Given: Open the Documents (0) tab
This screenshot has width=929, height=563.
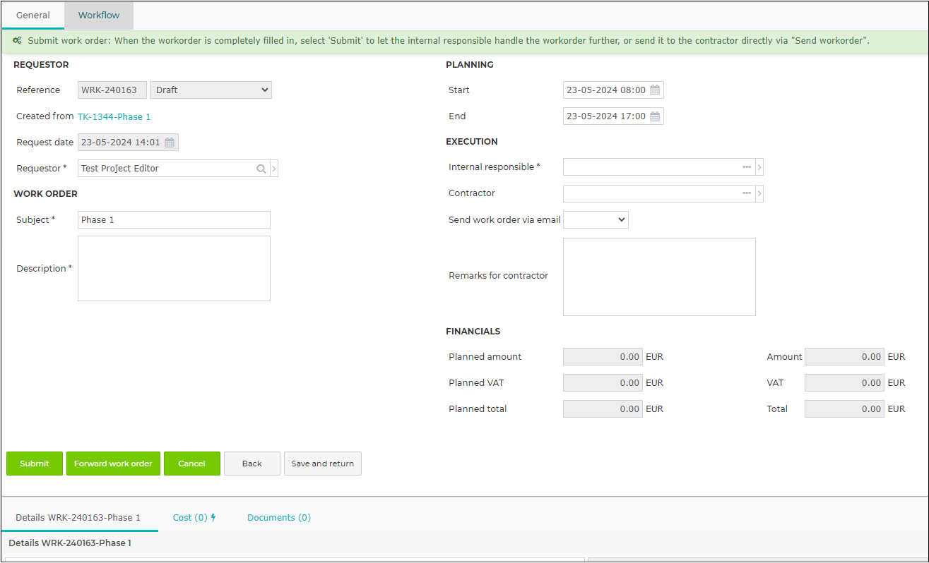Looking at the screenshot, I should click(279, 517).
